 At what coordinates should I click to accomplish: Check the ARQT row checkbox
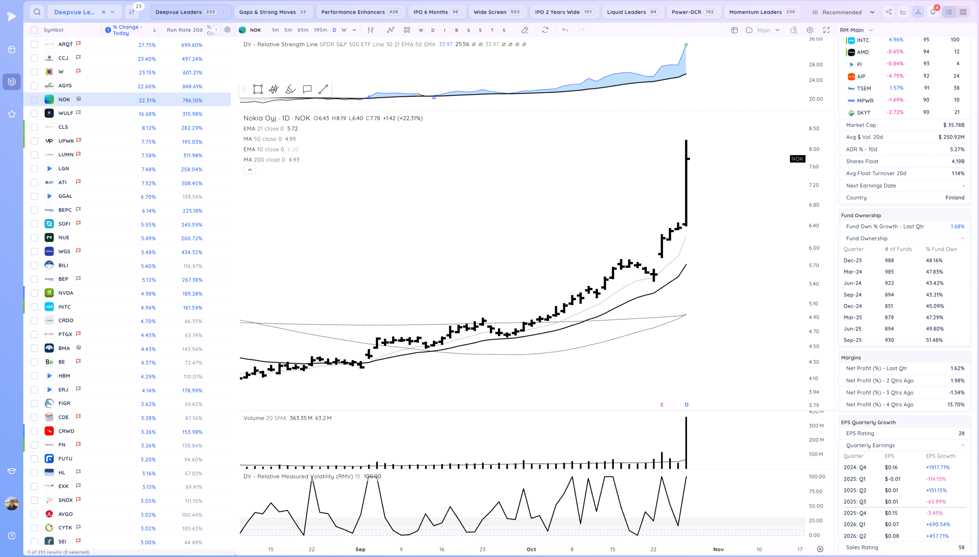(x=34, y=44)
